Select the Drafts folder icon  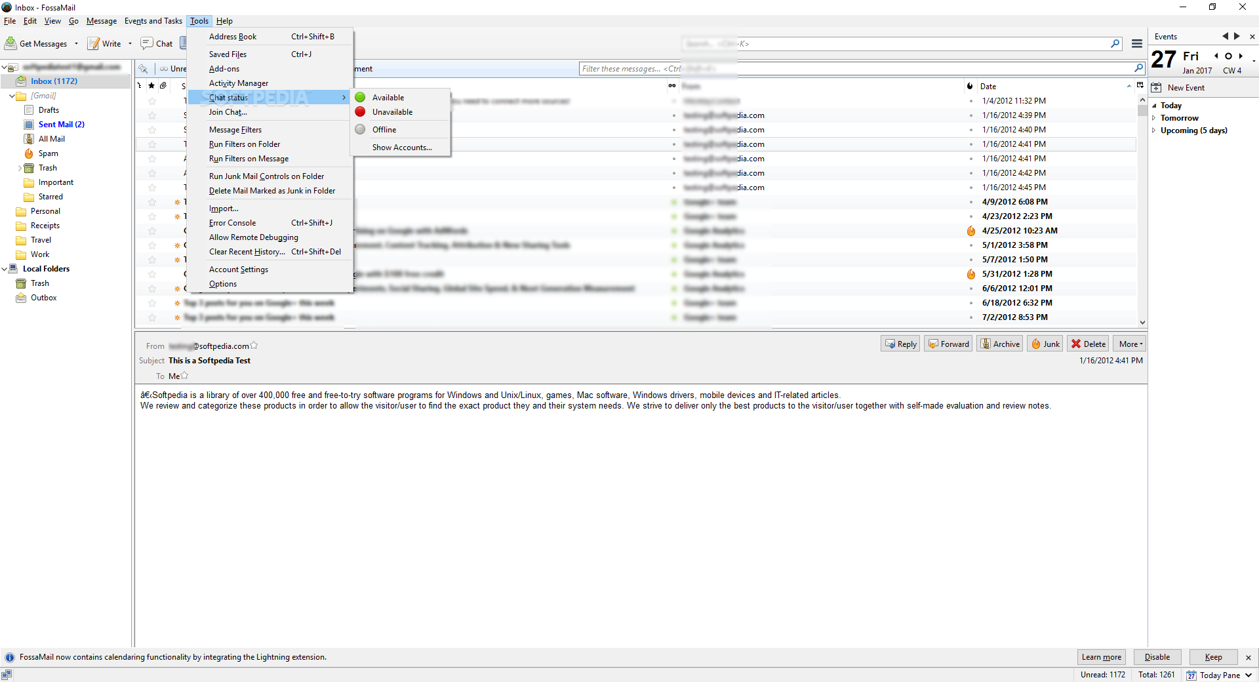(29, 110)
